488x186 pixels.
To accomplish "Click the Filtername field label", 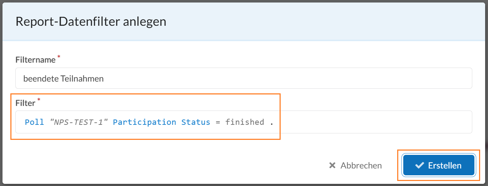I will point(35,60).
